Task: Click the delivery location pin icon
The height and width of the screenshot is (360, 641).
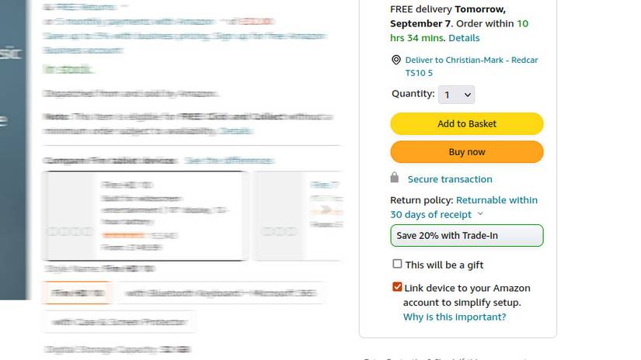Action: click(396, 61)
